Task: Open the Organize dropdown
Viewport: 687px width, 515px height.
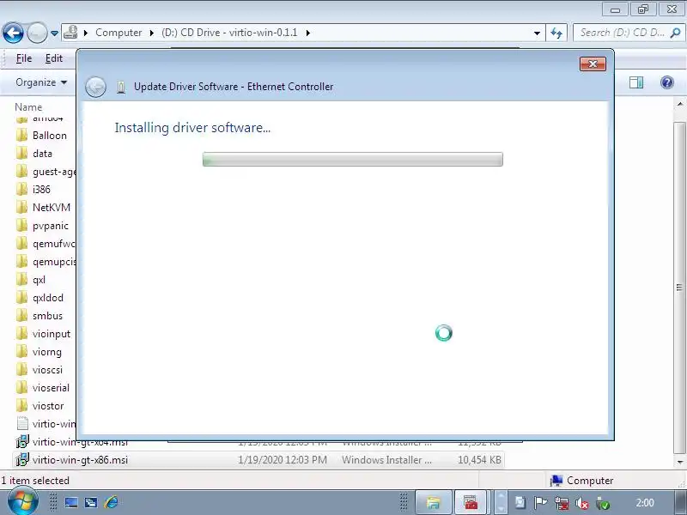Action: [41, 82]
